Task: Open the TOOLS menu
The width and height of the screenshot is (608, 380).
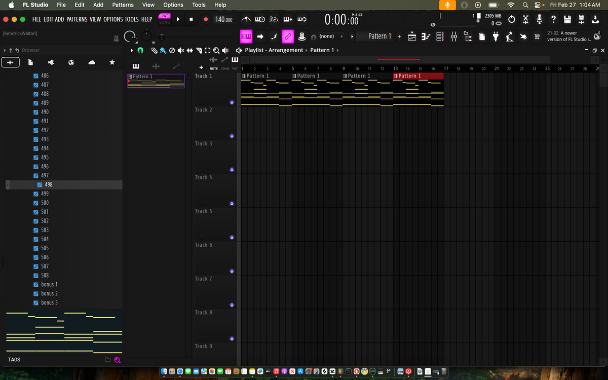Action: pos(132,19)
